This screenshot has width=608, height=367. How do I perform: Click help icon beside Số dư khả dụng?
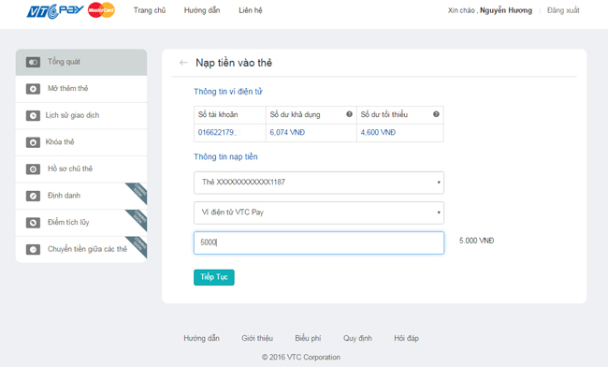349,114
